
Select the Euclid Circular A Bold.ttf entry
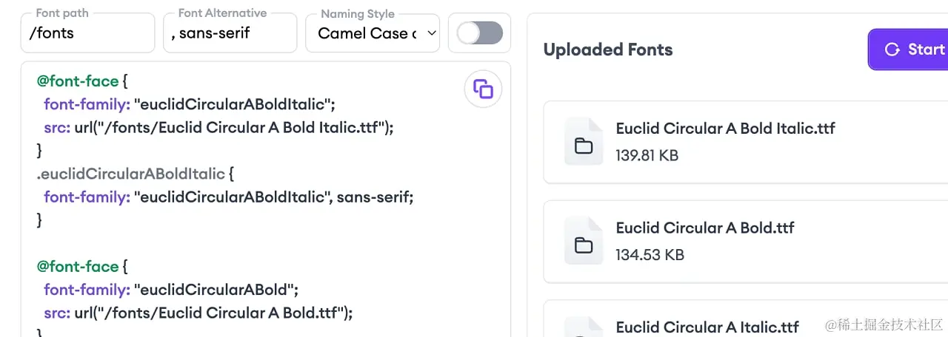pyautogui.click(x=704, y=228)
